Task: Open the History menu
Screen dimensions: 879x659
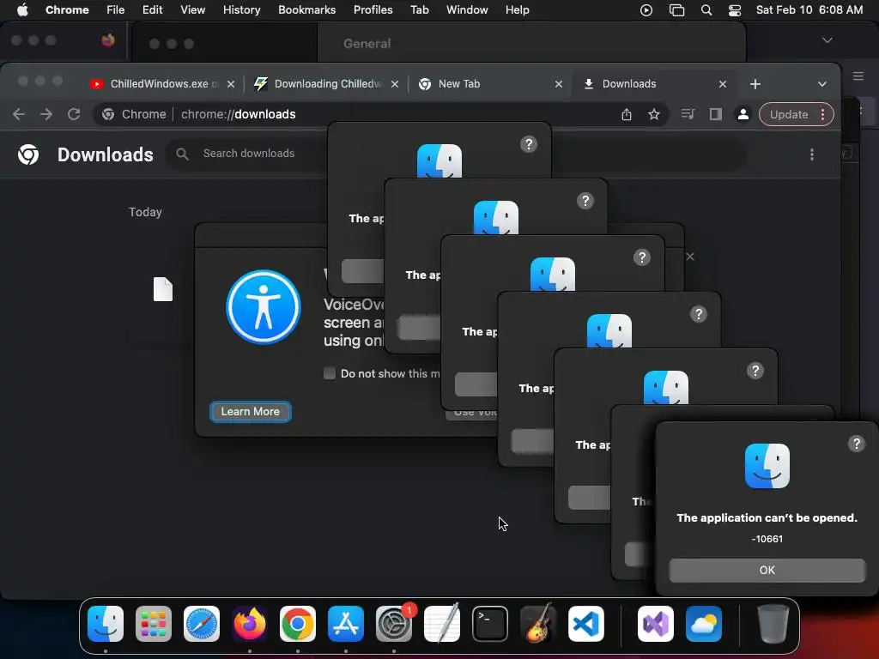Action: pos(241,10)
